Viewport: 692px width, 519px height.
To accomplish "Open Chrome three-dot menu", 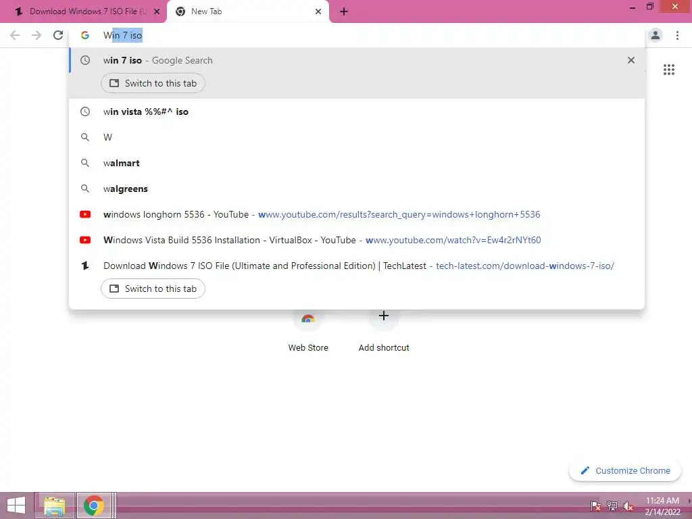I will [677, 35].
